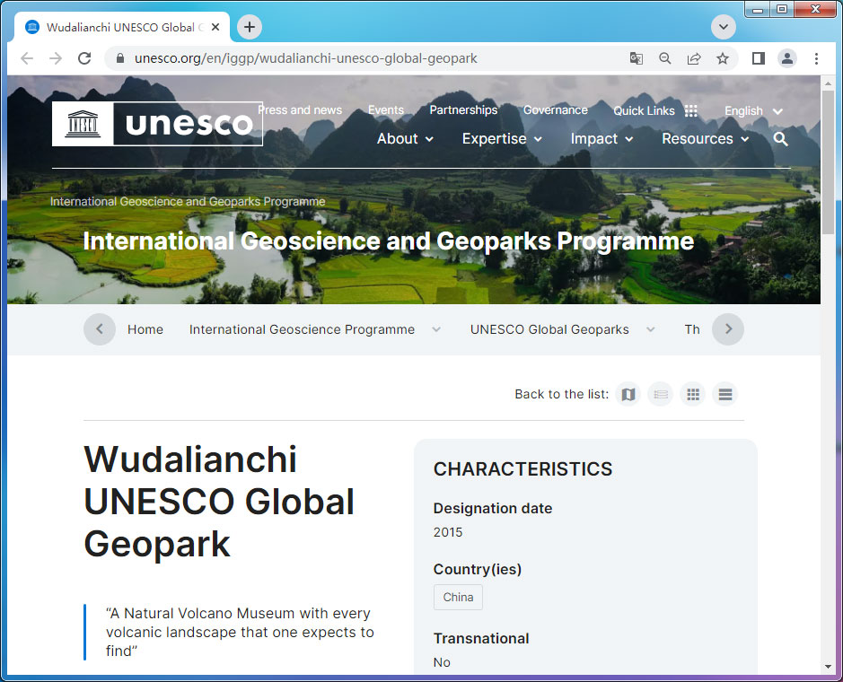Choose the three-bar list view icon
The width and height of the screenshot is (843, 682).
click(x=725, y=395)
